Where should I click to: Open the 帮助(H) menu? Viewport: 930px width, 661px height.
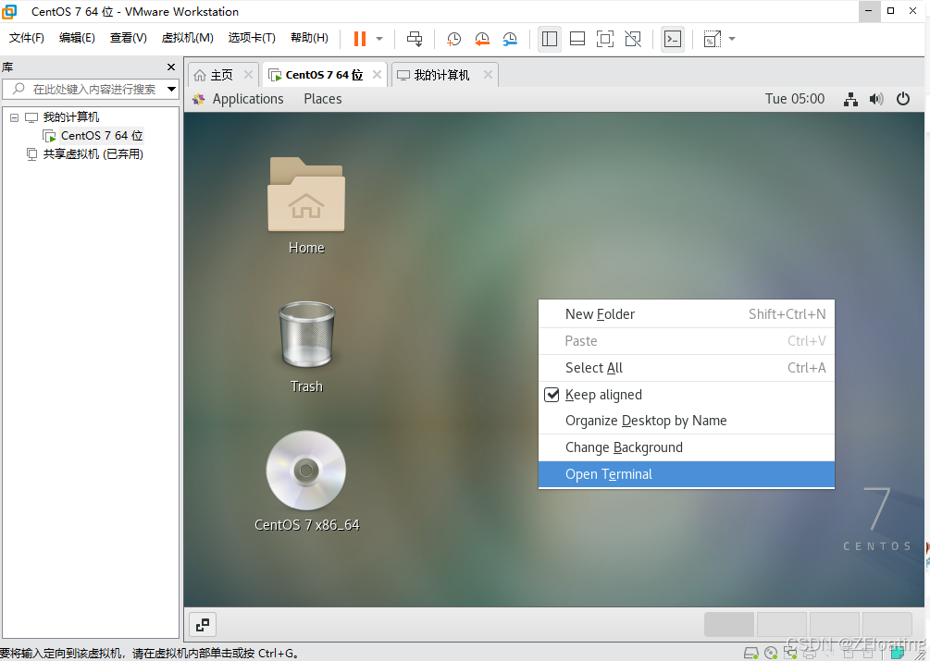click(309, 38)
